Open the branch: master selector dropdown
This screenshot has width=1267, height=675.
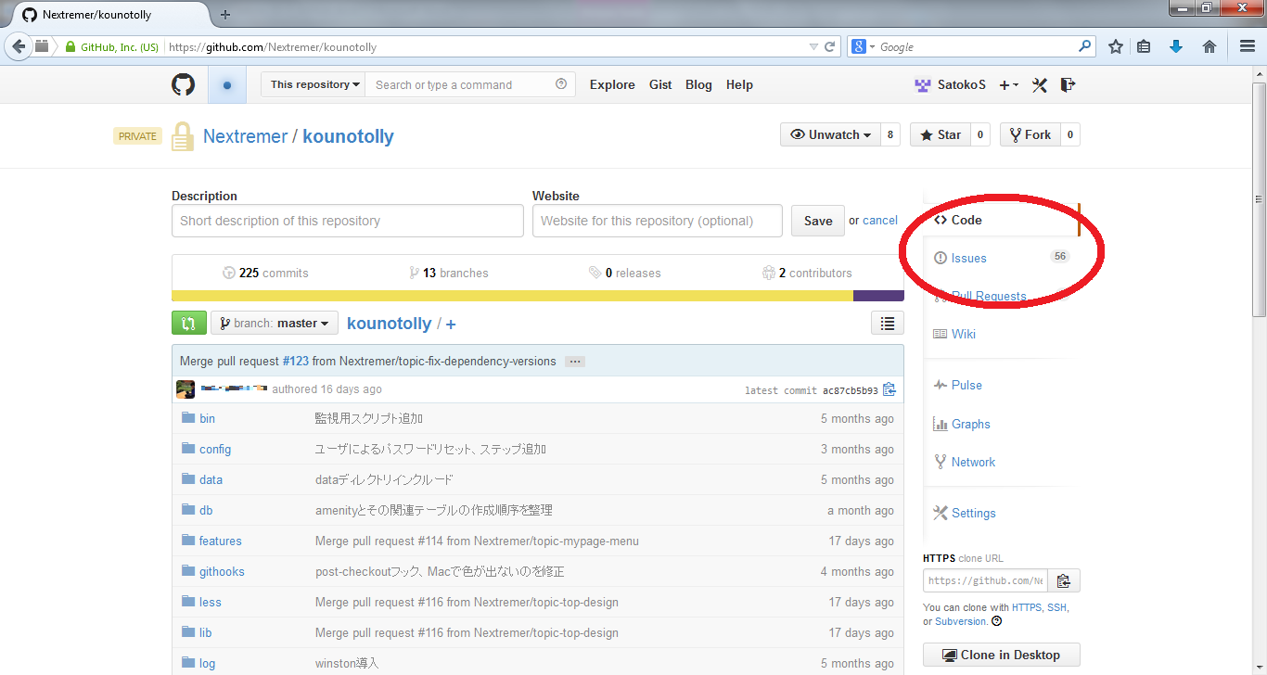[275, 323]
